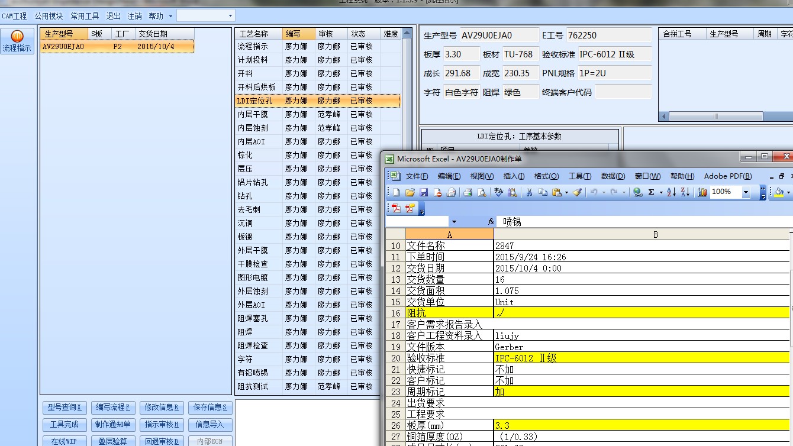
Task: Click the Open folder icon in Excel
Action: coord(410,192)
